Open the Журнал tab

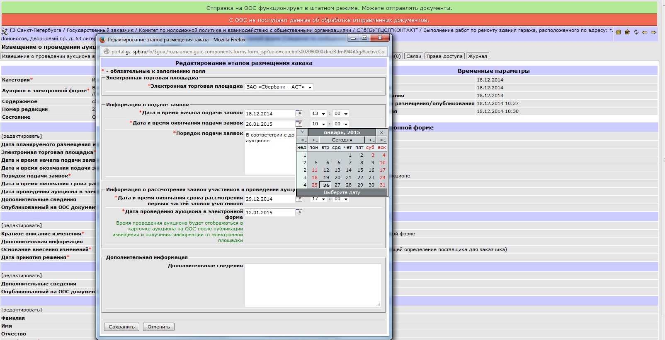click(477, 56)
